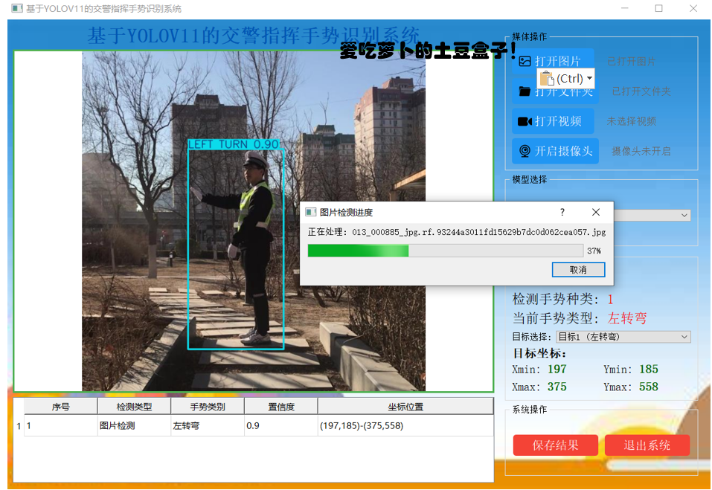Click the help question mark in progress dialog
This screenshot has height=490, width=712.
point(562,212)
